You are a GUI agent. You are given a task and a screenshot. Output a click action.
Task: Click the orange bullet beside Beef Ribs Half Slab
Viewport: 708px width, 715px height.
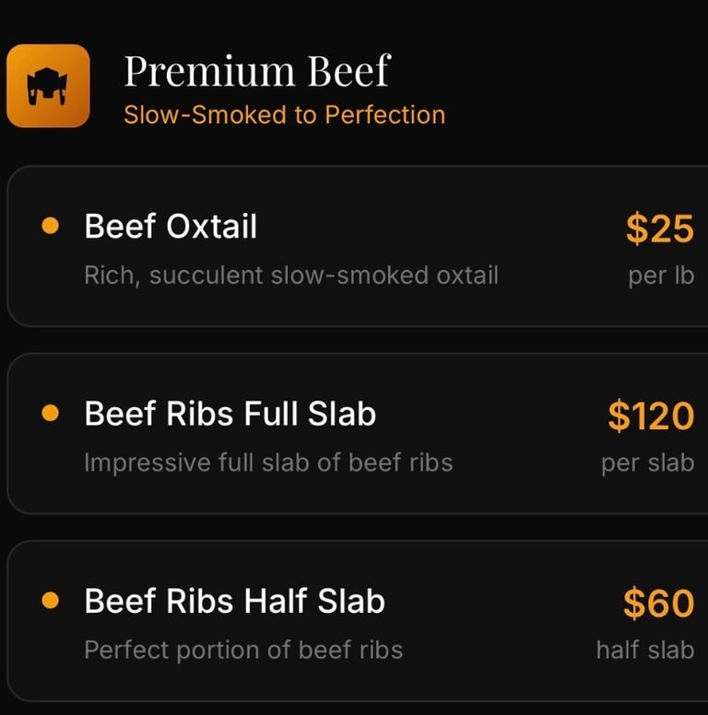51,601
